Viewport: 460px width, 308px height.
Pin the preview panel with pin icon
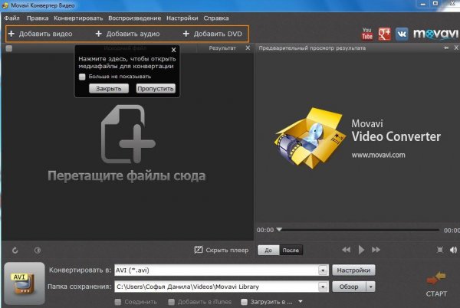(446, 48)
